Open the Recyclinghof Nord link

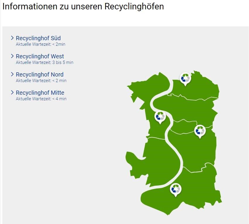(40, 74)
